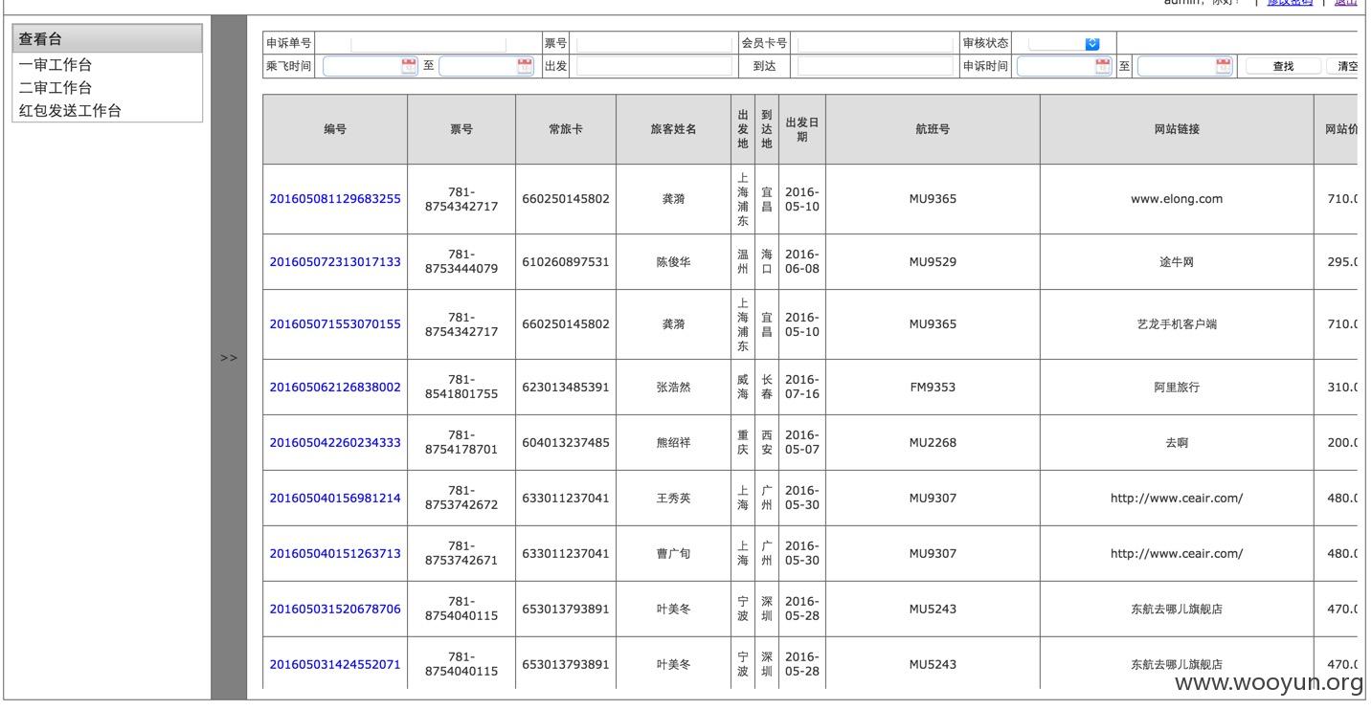Click the 航班号 column header
Viewport: 1372px width, 710px height.
[933, 129]
